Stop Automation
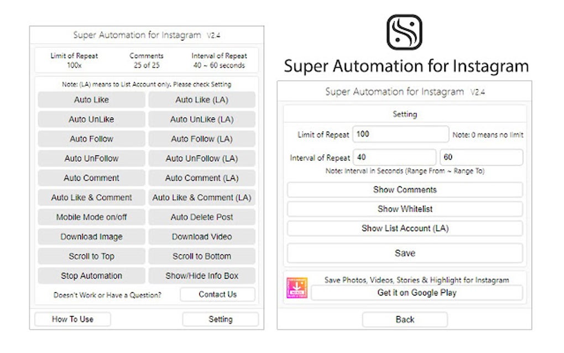This screenshot has width=564, height=353. pos(91,276)
